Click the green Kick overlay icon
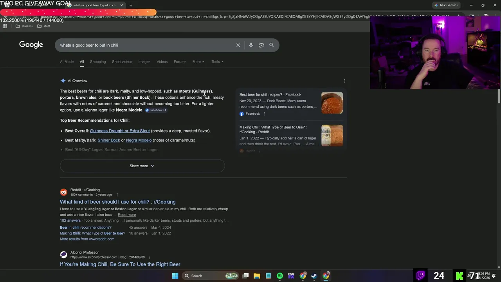The image size is (501, 282). click(460, 276)
